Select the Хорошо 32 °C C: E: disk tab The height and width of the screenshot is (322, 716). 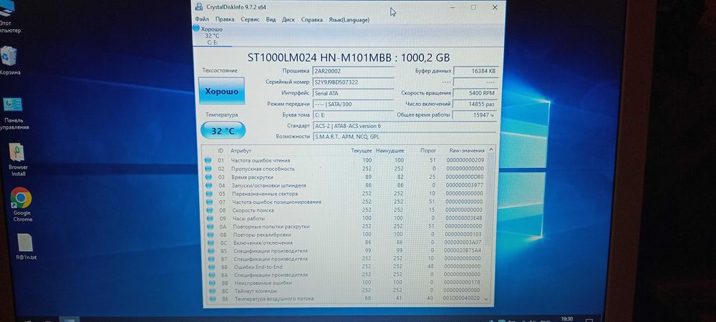click(x=212, y=36)
